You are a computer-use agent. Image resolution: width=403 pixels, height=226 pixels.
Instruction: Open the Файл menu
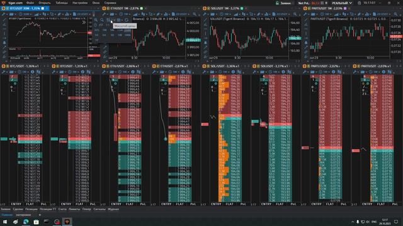pyautogui.click(x=30, y=3)
